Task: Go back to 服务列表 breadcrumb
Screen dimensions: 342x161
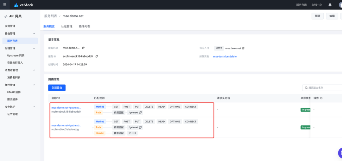Action: click(x=51, y=16)
